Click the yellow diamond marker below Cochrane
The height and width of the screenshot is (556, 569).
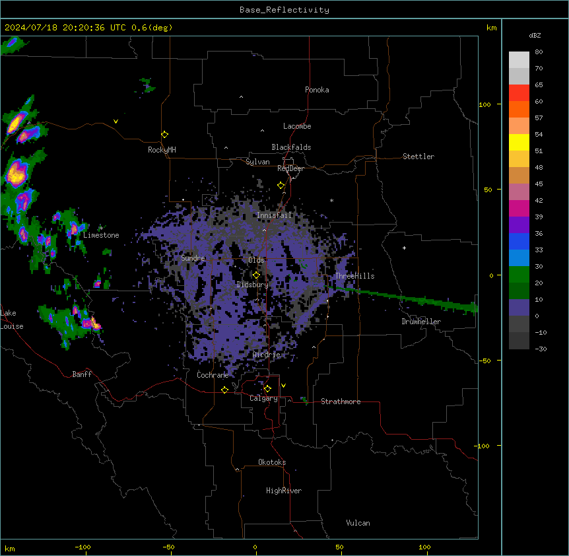tap(224, 390)
